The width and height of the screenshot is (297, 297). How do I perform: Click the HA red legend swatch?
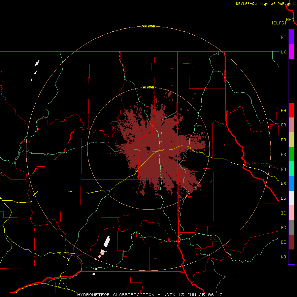291,110
